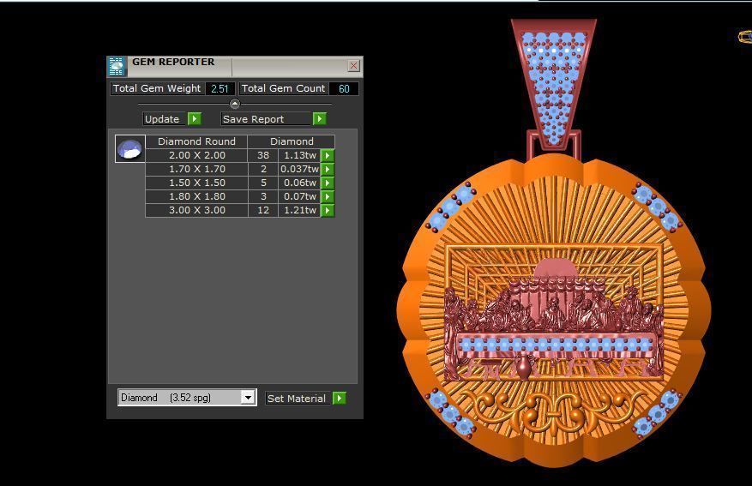Image resolution: width=752 pixels, height=486 pixels.
Task: Click the Diamond material column header
Action: (292, 141)
